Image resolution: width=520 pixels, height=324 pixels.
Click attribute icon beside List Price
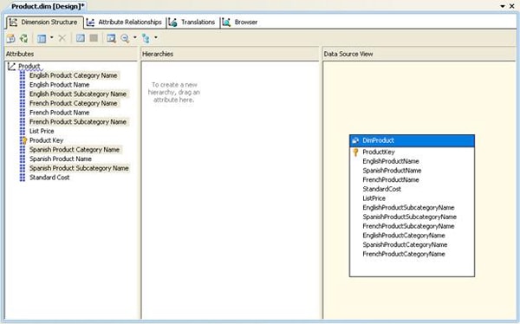coord(23,132)
